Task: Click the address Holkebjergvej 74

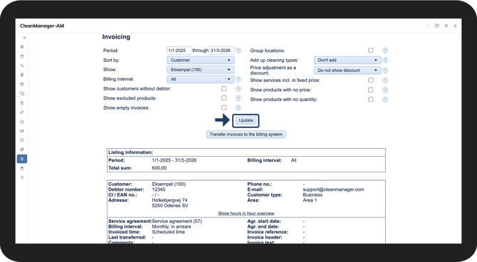Action: pyautogui.click(x=169, y=200)
